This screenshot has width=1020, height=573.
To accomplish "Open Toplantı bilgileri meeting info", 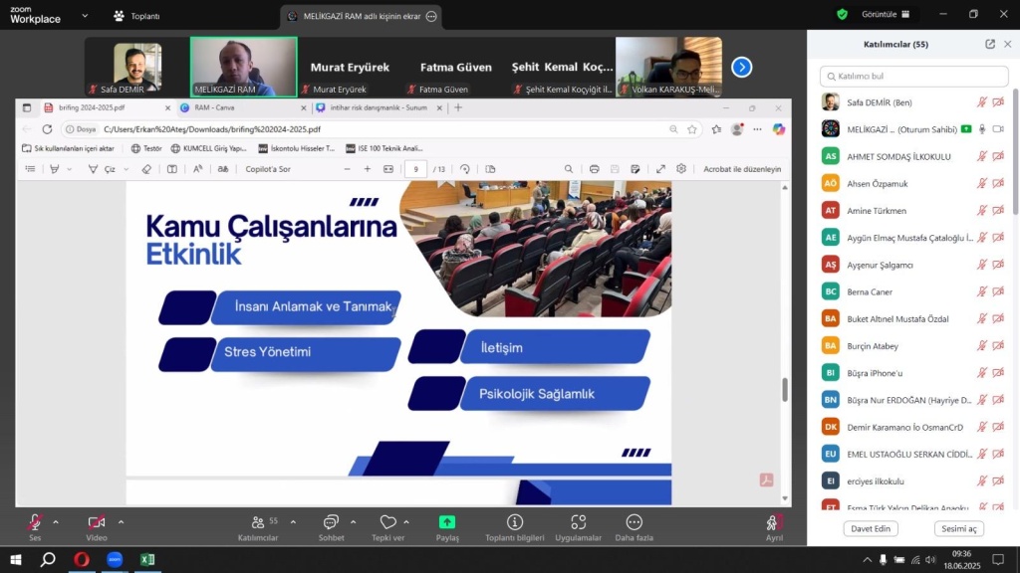I will pyautogui.click(x=514, y=523).
